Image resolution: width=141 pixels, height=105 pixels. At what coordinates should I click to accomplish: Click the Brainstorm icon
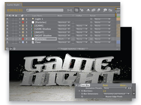pos(105,10)
